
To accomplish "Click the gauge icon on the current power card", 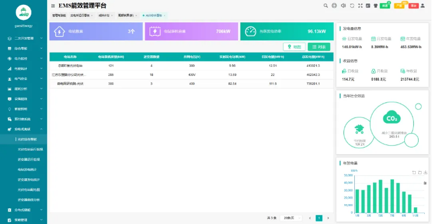I will (251, 31).
